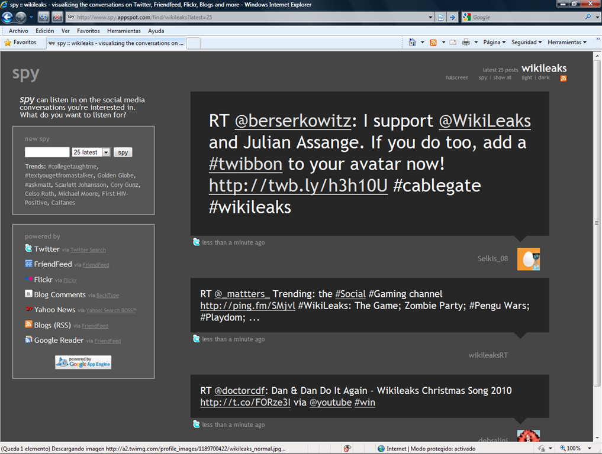This screenshot has height=454, width=602.
Task: Click the Google Reader icon in powered by list
Action: 28,339
